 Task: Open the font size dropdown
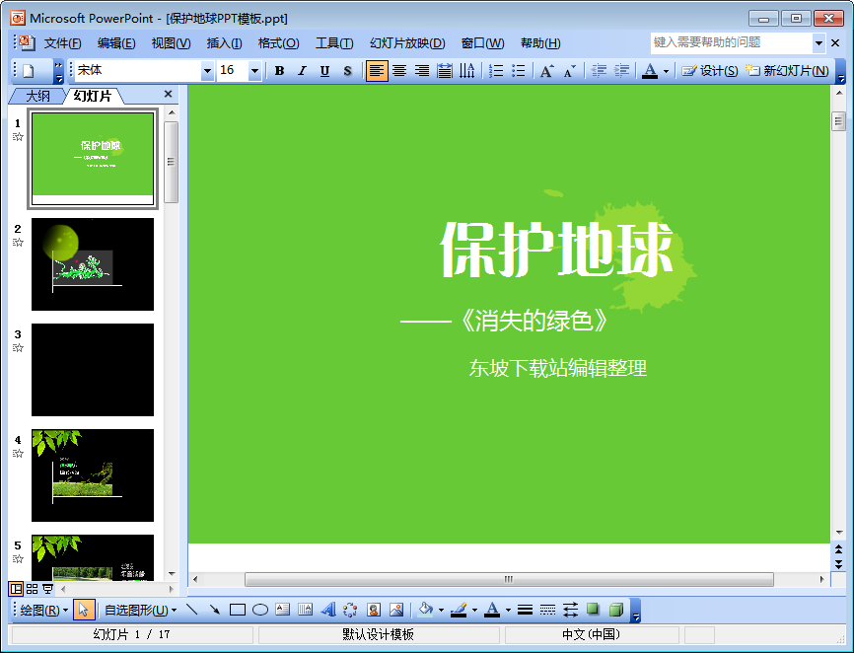click(x=254, y=71)
